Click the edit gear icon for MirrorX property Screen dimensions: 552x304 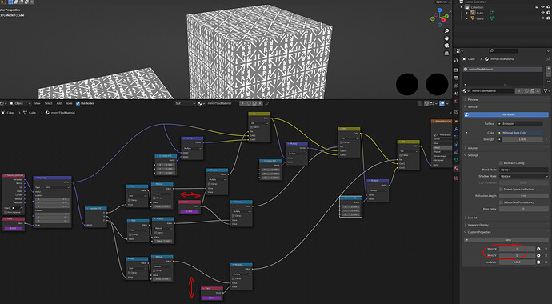[538, 249]
